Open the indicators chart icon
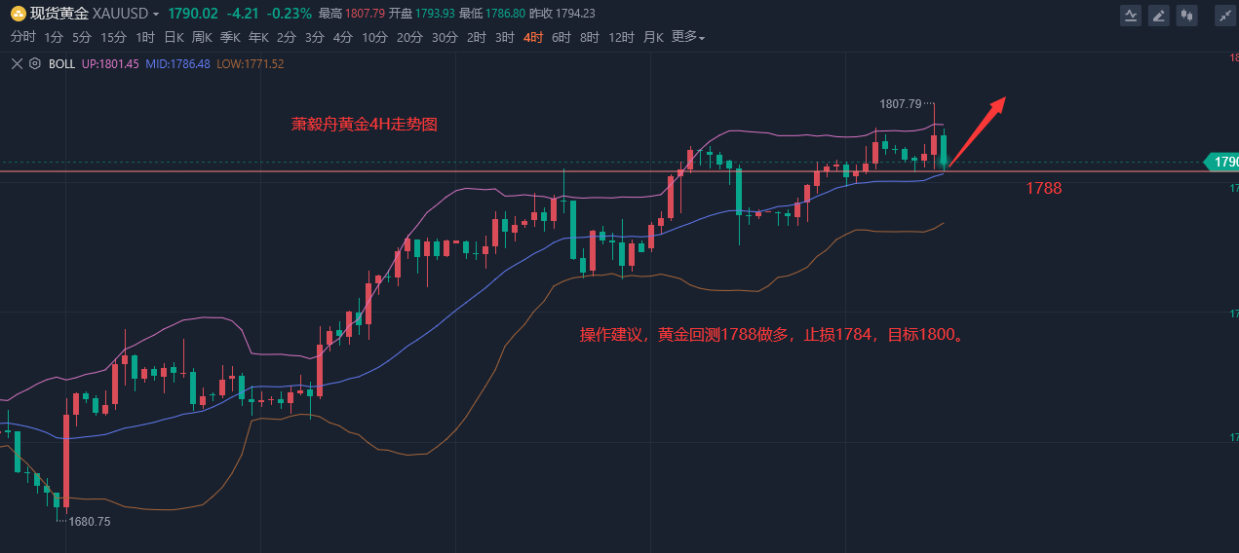 point(1131,15)
